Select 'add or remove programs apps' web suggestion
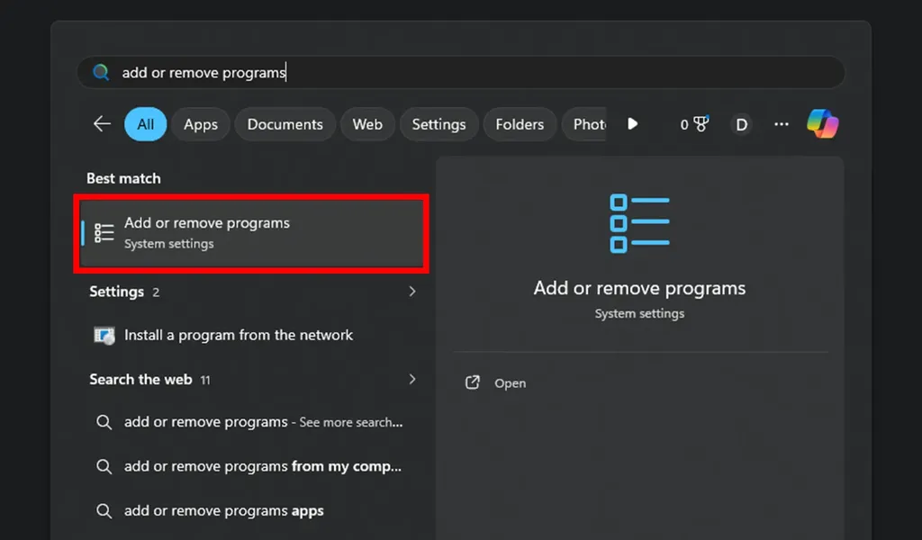The image size is (922, 540). pyautogui.click(x=223, y=511)
